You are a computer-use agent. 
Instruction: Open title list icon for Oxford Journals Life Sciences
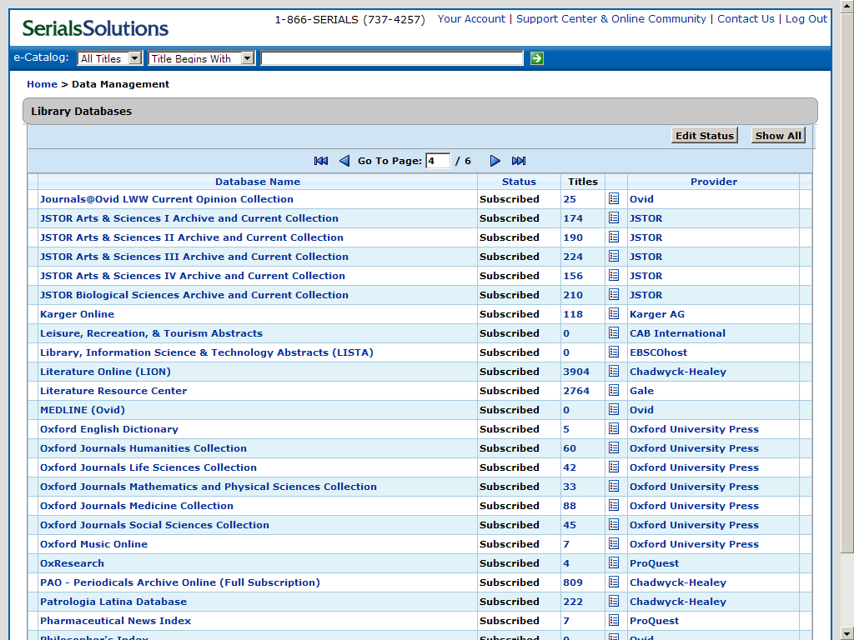[x=614, y=467]
